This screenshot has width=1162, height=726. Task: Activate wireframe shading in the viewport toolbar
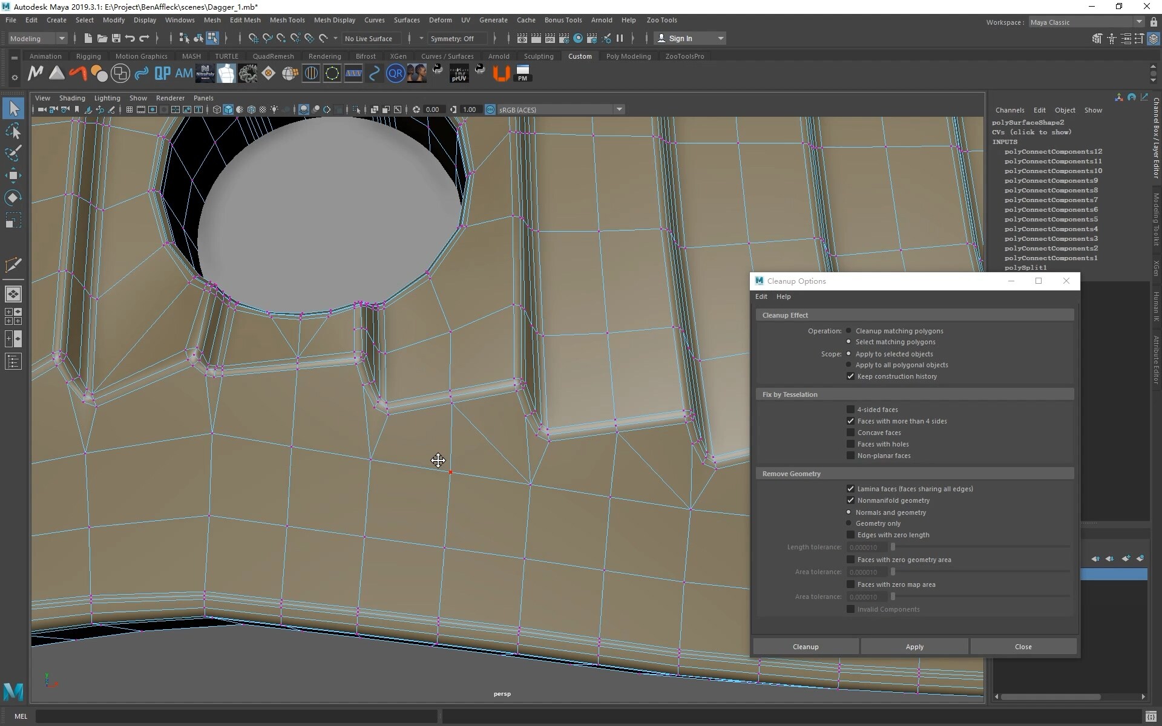point(217,110)
